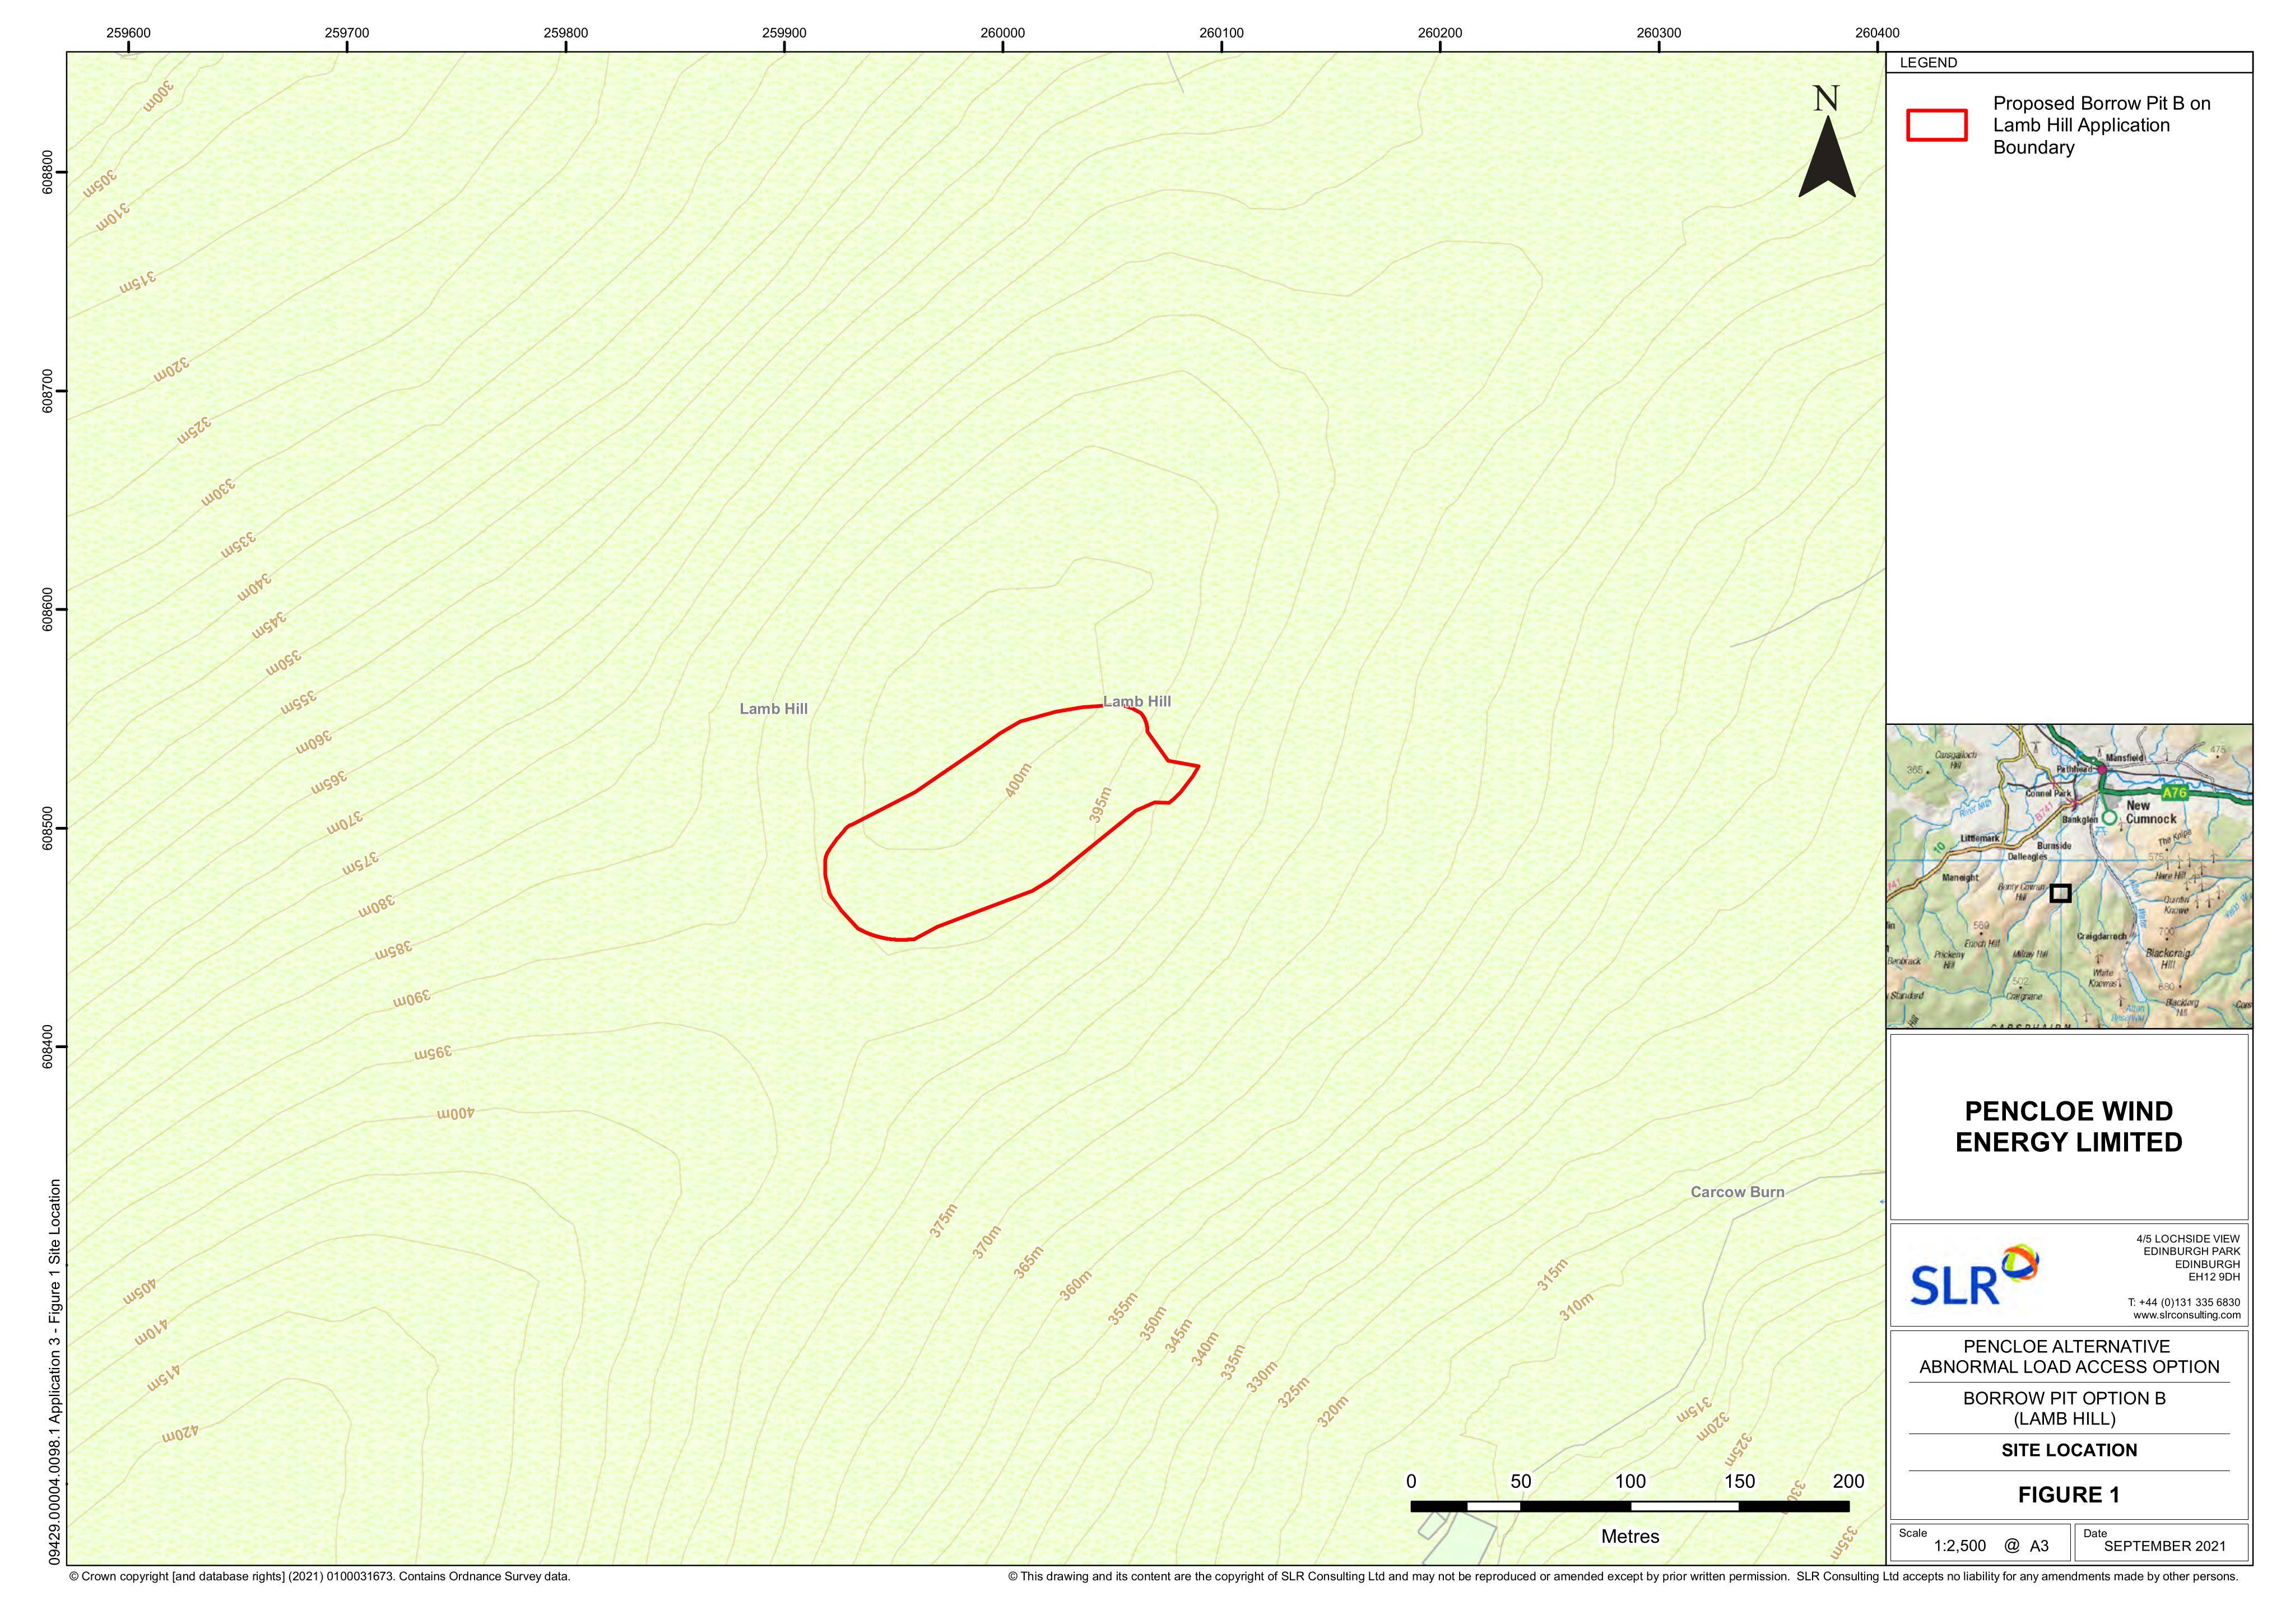Click the SLR company logo
The width and height of the screenshot is (2295, 1624).
click(1974, 1275)
